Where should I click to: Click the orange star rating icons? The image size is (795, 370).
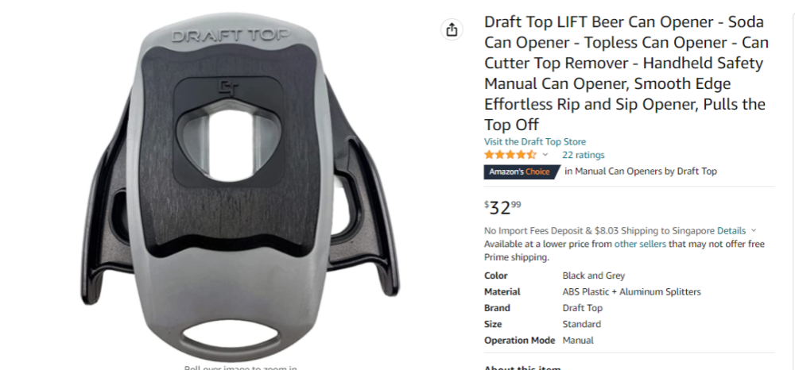tap(510, 155)
